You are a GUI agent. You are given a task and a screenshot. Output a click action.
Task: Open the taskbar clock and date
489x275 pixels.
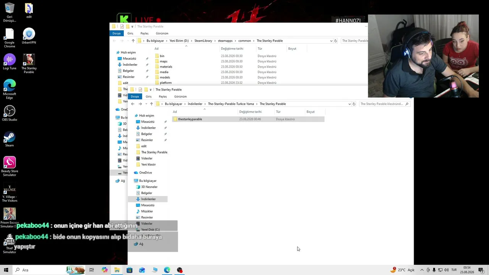pyautogui.click(x=467, y=270)
